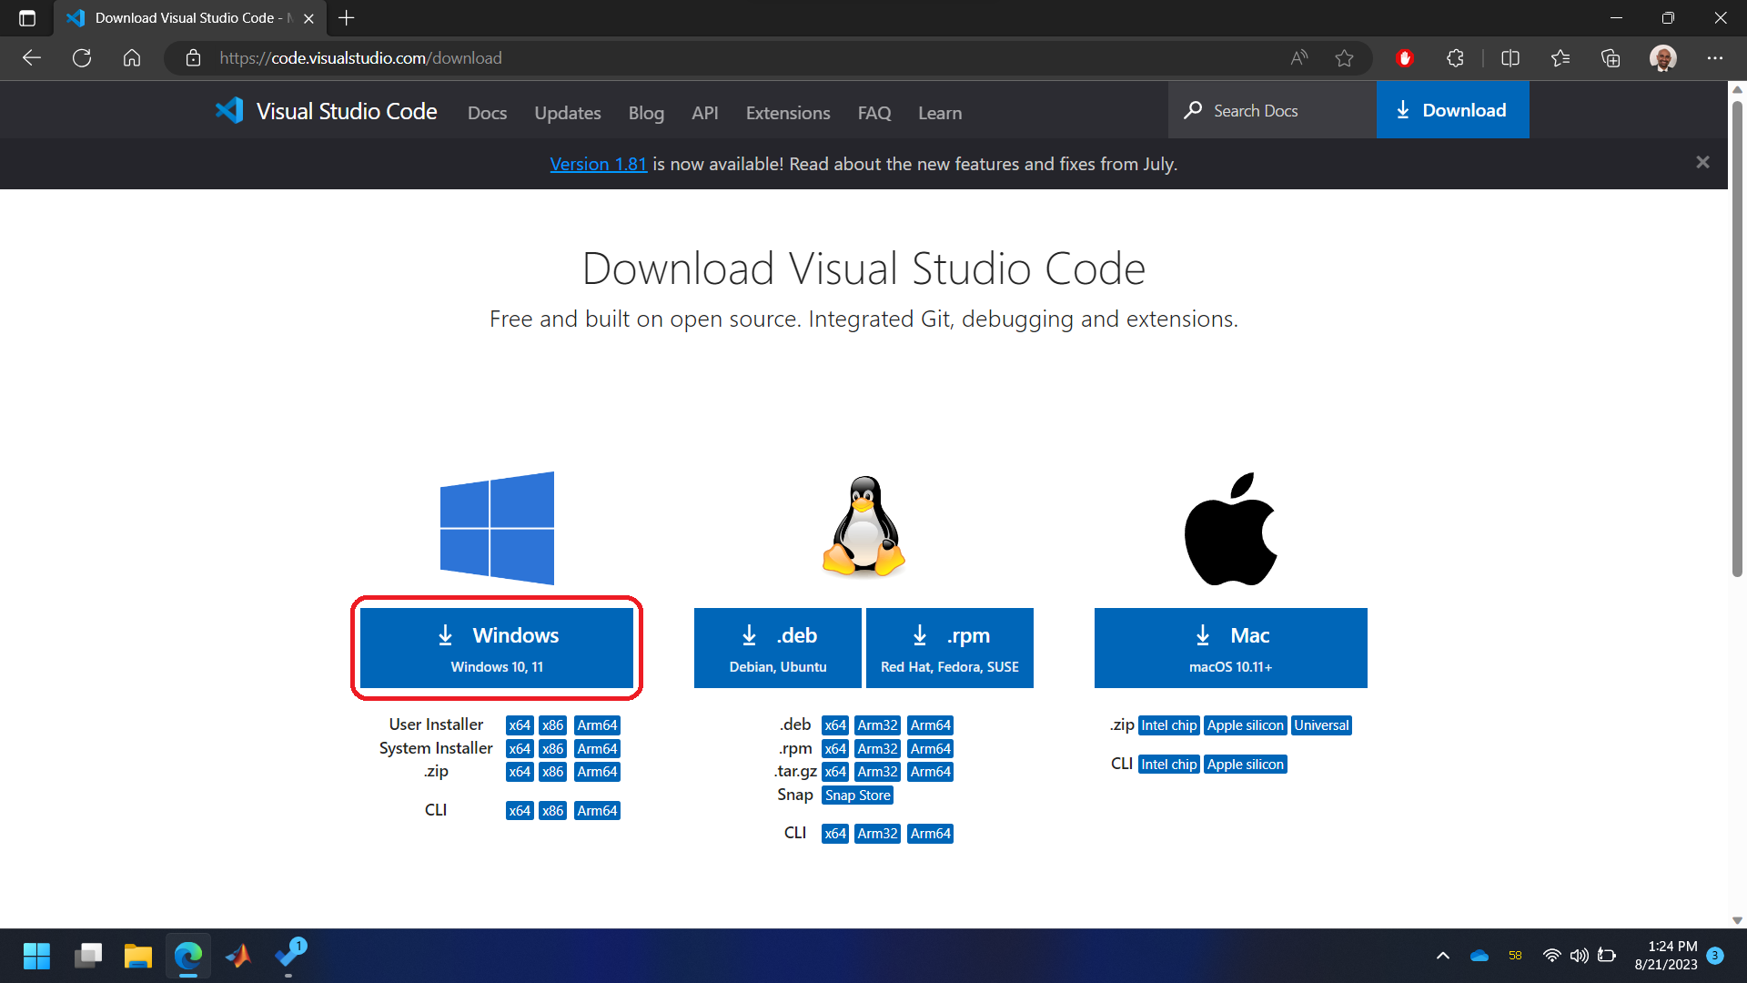Select x64 option under User Installer
This screenshot has height=983, width=1747.
[519, 725]
